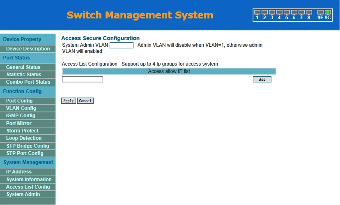The image size is (340, 205).
Task: Click the Apply button
Action: click(69, 101)
